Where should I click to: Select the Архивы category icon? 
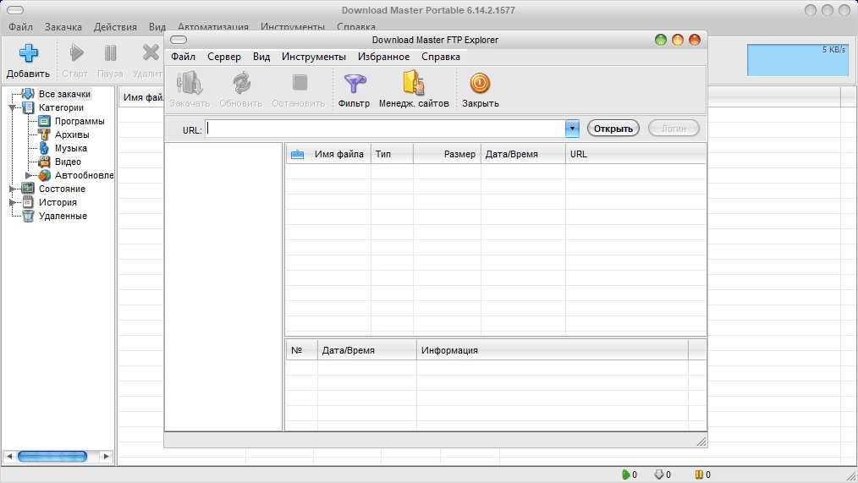coord(44,134)
